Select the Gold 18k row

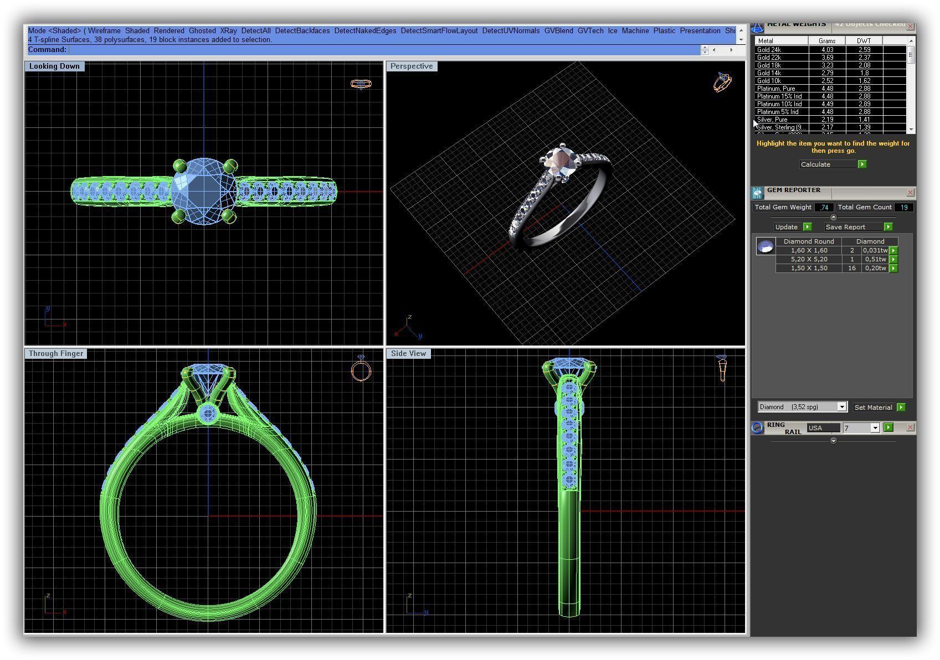pos(830,65)
